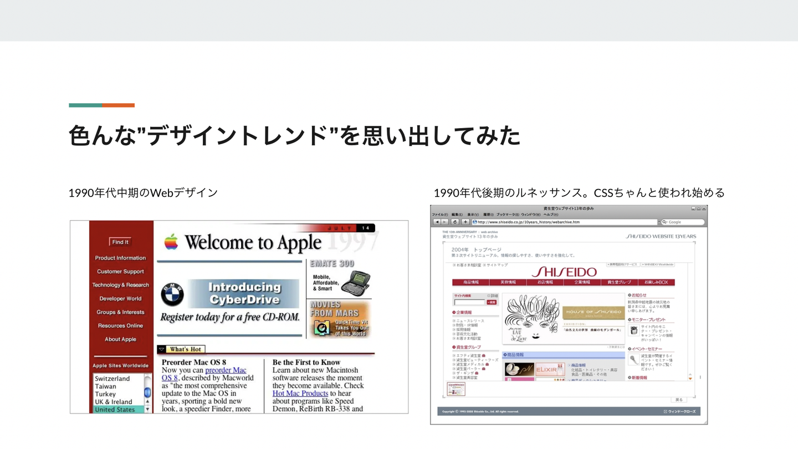Open the 企業情報 red navigation tab
The width and height of the screenshot is (798, 449).
tap(582, 282)
